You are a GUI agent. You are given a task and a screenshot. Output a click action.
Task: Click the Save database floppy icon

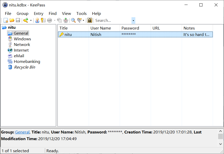(x=18, y=21)
